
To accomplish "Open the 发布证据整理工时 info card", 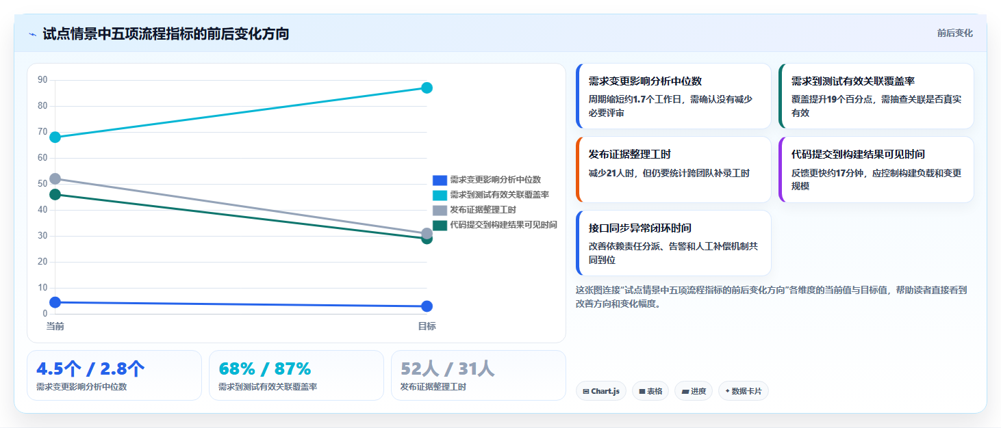I will [x=674, y=170].
